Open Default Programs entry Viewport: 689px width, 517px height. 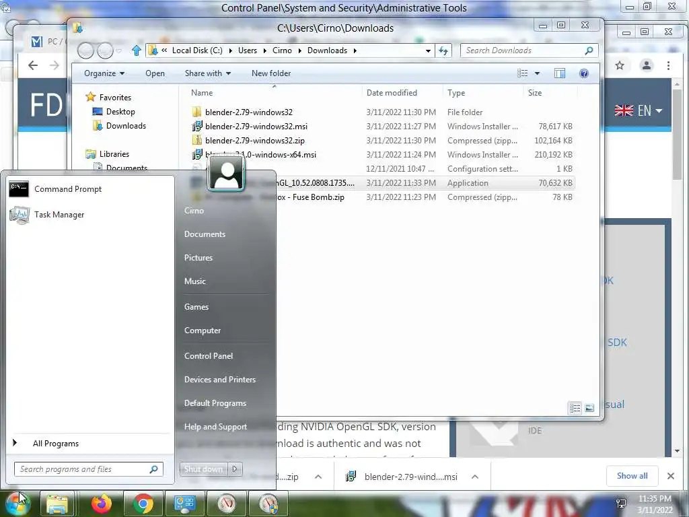(x=215, y=403)
